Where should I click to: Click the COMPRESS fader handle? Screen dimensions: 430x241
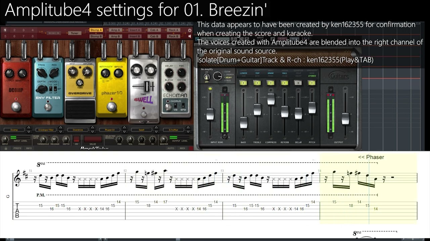click(271, 99)
